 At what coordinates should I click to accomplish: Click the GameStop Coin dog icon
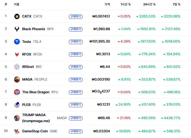pyautogui.click(x=17, y=131)
